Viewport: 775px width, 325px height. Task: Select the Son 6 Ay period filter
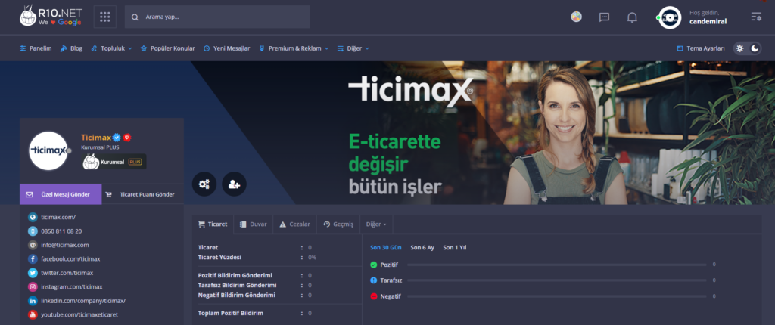tap(422, 247)
